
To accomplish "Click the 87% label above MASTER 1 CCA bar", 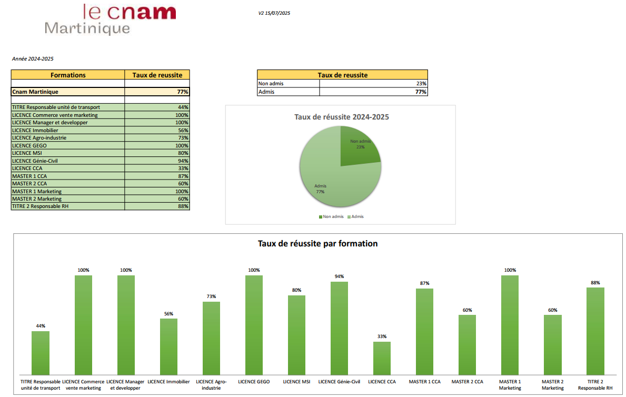I will pyautogui.click(x=425, y=283).
